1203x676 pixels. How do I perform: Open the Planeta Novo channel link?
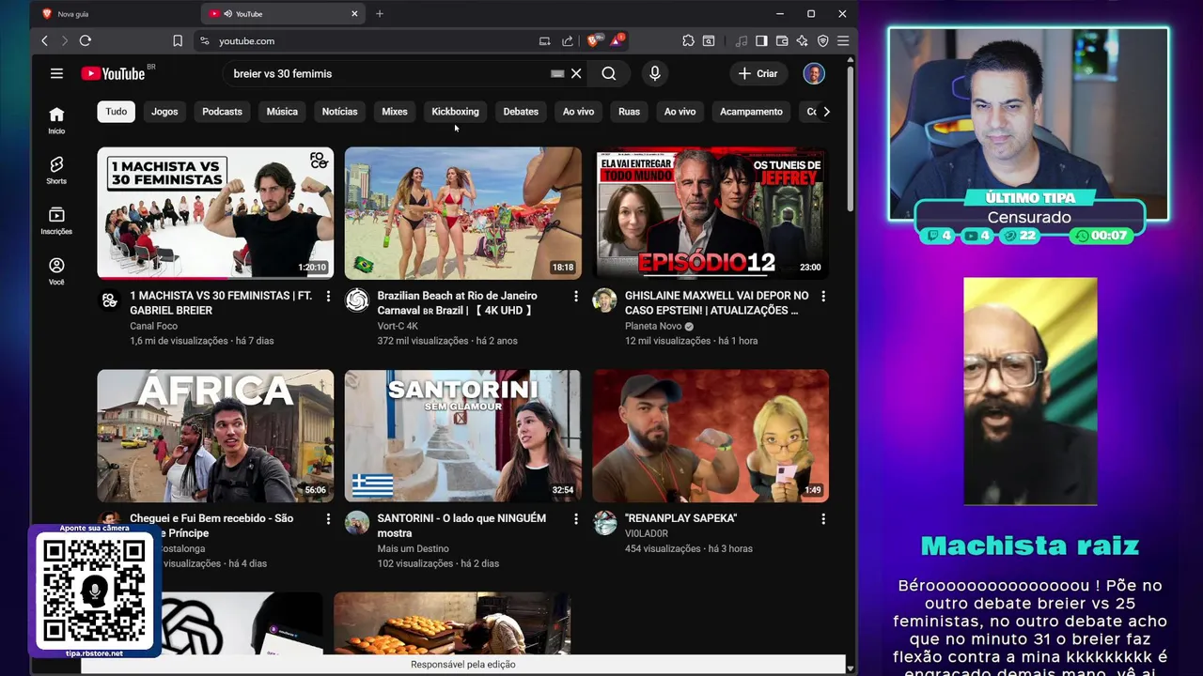(x=653, y=326)
